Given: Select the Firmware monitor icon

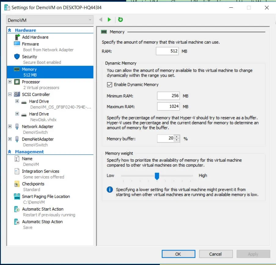Looking at the screenshot, I should coord(17,44).
